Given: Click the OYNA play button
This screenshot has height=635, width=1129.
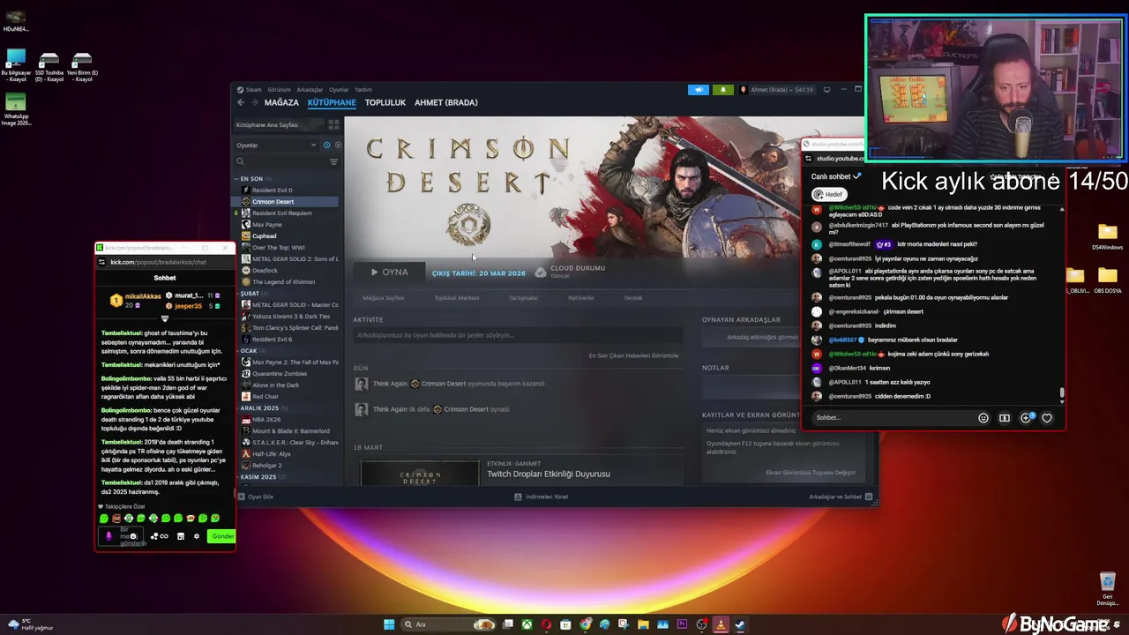Looking at the screenshot, I should 389,273.
